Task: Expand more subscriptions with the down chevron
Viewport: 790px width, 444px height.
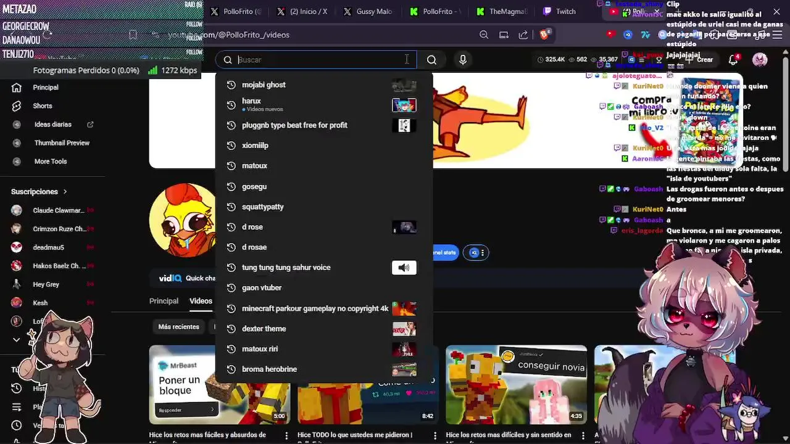Action: coord(17,339)
